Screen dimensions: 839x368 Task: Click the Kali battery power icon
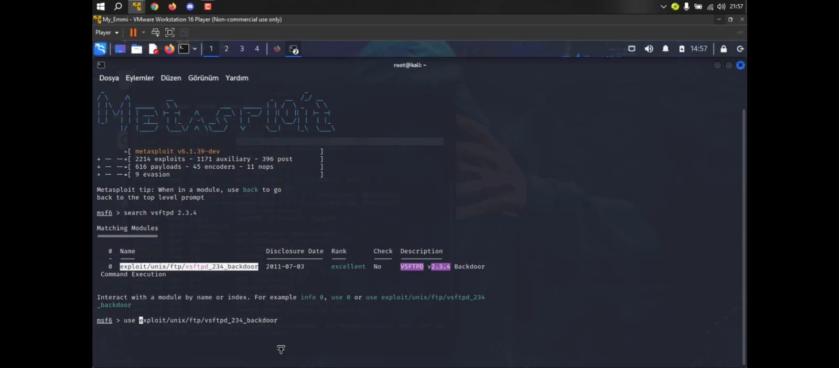pyautogui.click(x=682, y=49)
